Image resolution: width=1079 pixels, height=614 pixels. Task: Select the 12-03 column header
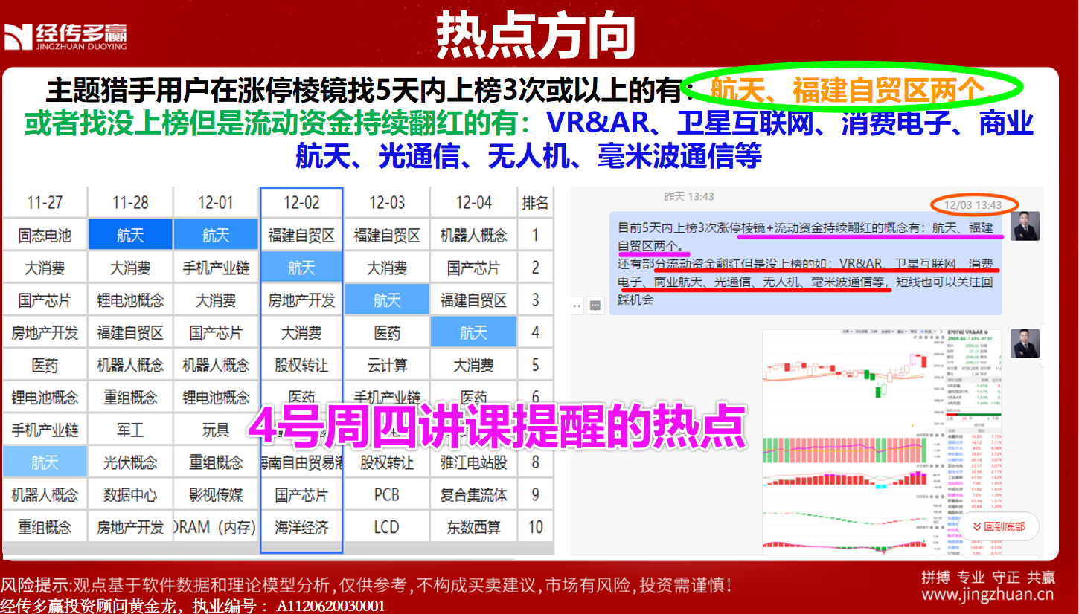[387, 202]
